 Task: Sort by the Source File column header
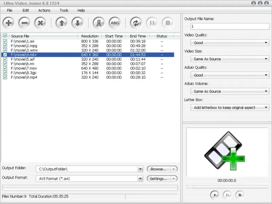click(x=44, y=36)
